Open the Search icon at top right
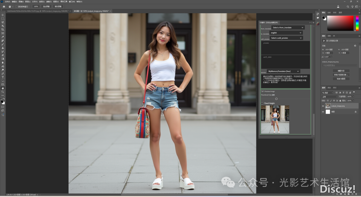This screenshot has width=361, height=197. pos(348,7)
